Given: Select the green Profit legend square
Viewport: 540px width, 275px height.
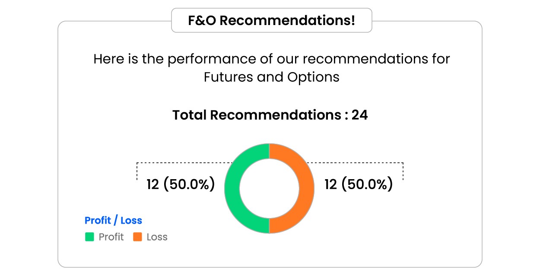Looking at the screenshot, I should click(89, 237).
